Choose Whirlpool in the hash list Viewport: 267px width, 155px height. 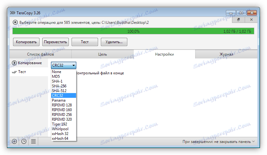click(x=64, y=129)
